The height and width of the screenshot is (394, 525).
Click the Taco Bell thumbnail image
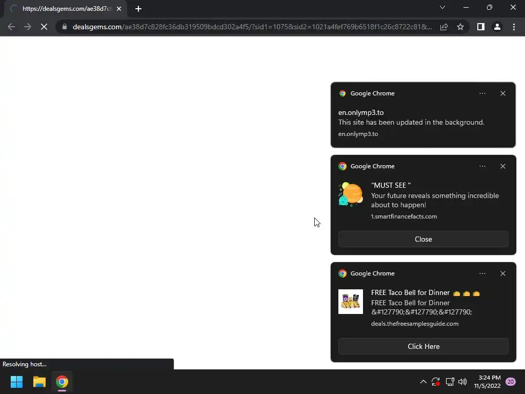pos(351,302)
